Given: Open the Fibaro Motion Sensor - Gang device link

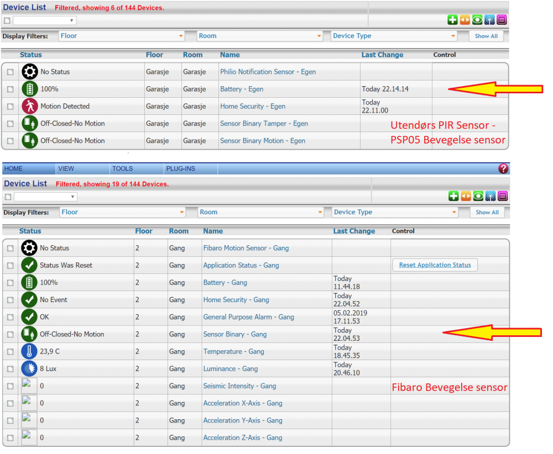Looking at the screenshot, I should [x=246, y=248].
